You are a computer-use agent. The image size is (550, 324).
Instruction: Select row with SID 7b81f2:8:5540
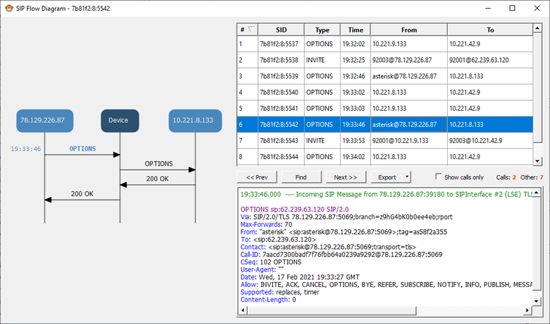tap(385, 92)
